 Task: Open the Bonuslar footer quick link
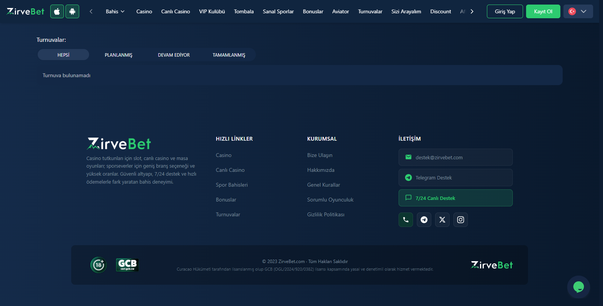click(x=226, y=200)
